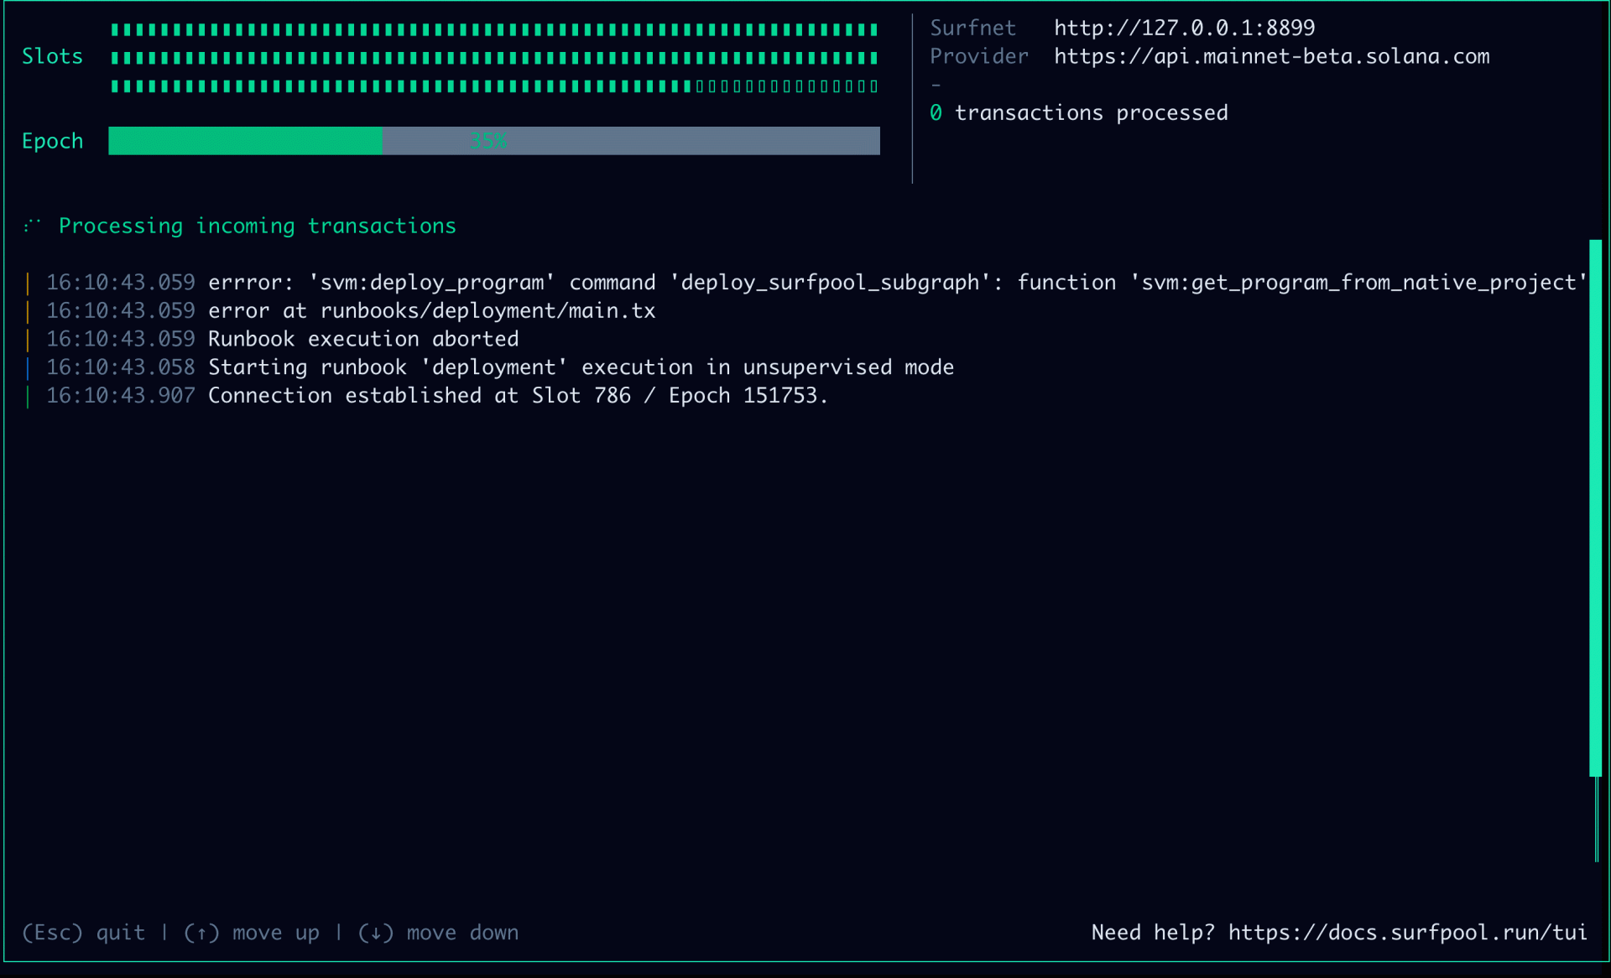
Task: Select the 'Runbook execution aborted' log entry
Action: coord(362,339)
